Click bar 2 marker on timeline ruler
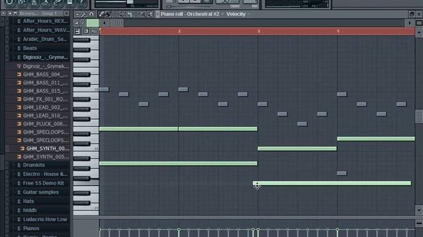 click(x=179, y=31)
